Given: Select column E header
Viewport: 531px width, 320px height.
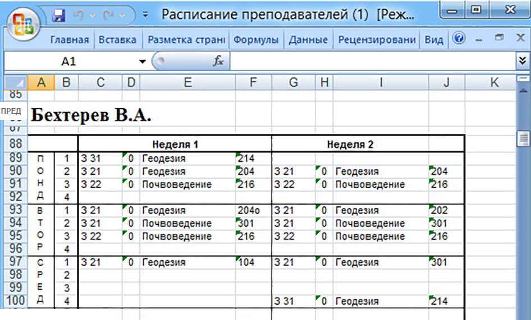Looking at the screenshot, I should pyautogui.click(x=187, y=82).
